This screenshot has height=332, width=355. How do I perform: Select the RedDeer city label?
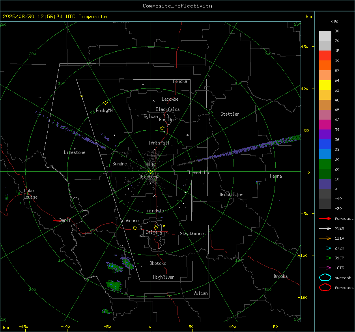click(167, 120)
